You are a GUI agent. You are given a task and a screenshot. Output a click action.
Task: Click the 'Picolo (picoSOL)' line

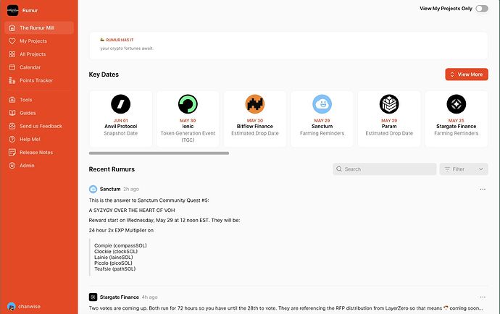[x=113, y=263]
